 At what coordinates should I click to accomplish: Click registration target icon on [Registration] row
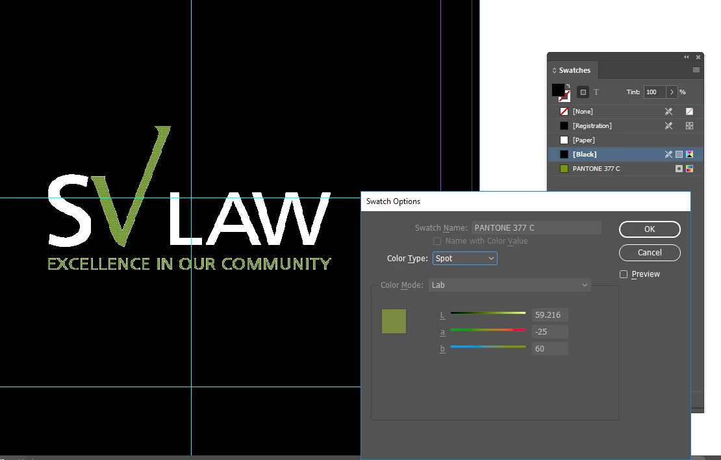(689, 125)
